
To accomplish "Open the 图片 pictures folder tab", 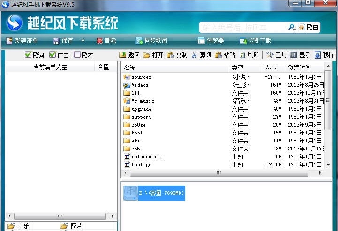I will coord(72,226).
